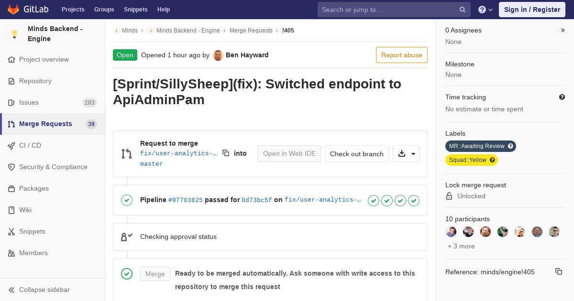
Task: Click the Check out branch button
Action: (357, 154)
